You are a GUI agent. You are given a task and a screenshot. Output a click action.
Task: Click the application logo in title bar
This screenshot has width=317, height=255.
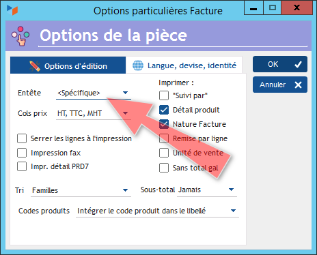[x=12, y=10]
